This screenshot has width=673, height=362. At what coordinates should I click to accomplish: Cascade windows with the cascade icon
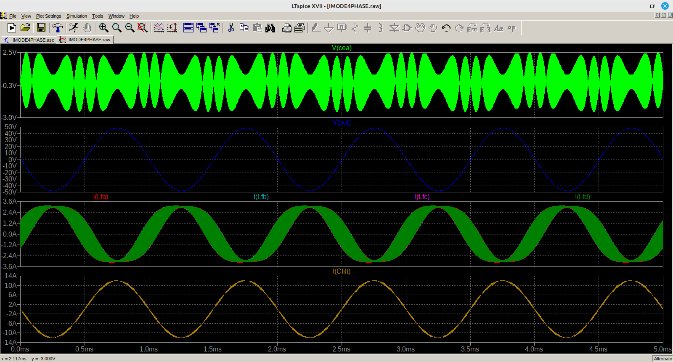201,28
